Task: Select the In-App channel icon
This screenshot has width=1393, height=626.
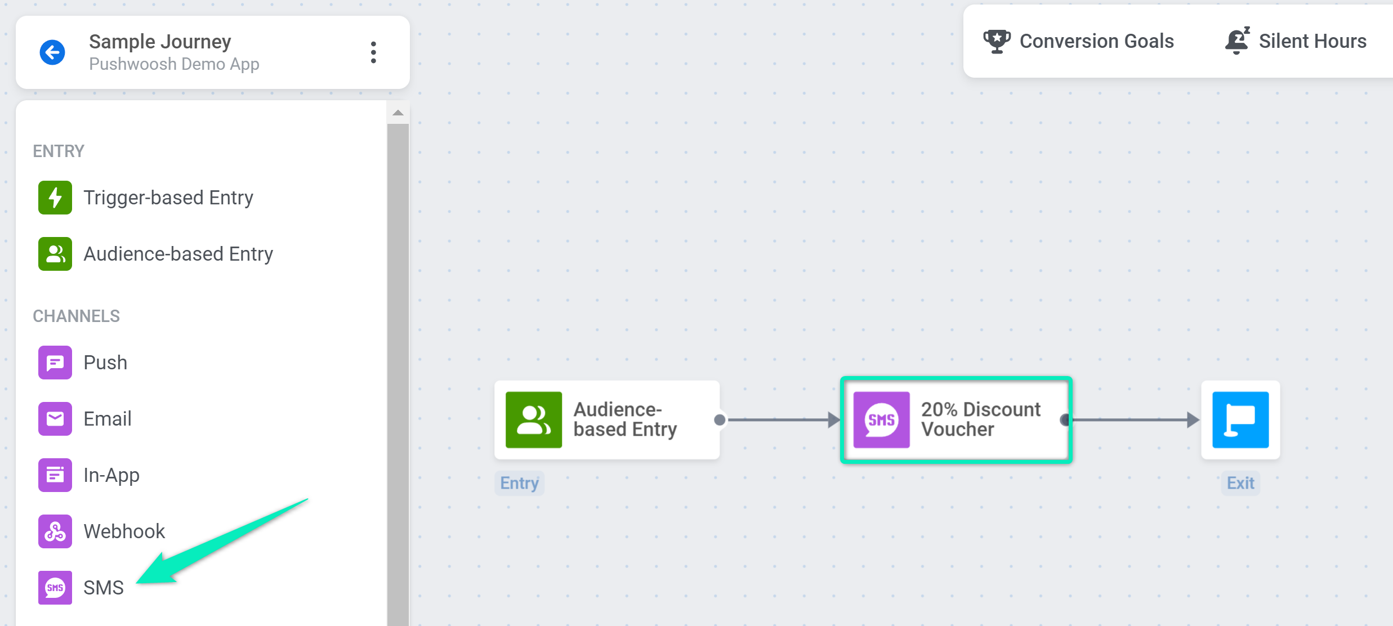Action: [55, 475]
